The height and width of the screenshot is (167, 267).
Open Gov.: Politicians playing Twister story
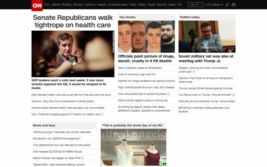tap(66, 114)
